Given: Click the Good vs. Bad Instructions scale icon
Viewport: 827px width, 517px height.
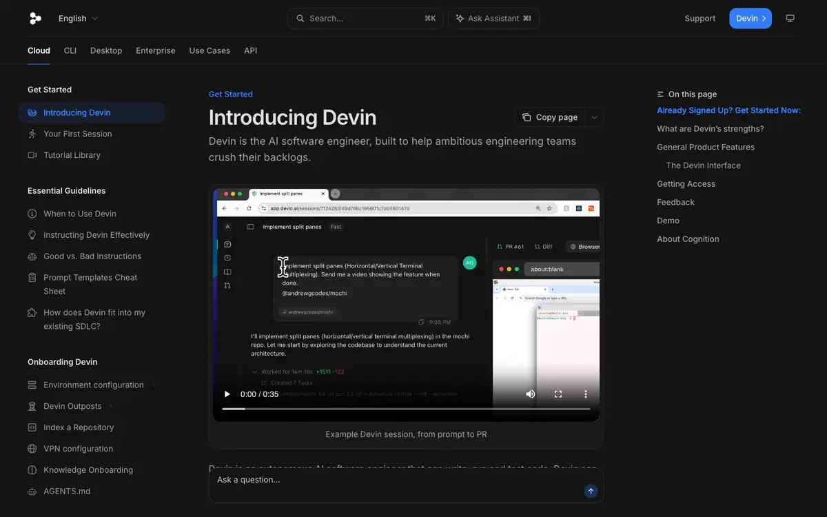Looking at the screenshot, I should coord(32,256).
